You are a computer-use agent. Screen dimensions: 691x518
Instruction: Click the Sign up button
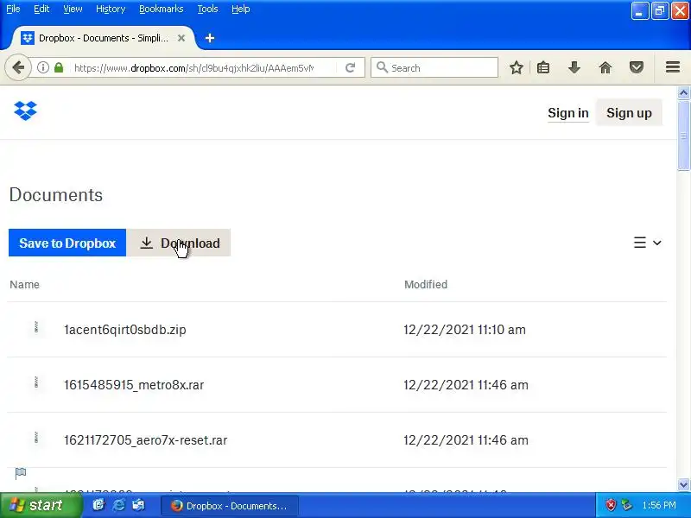(x=629, y=113)
